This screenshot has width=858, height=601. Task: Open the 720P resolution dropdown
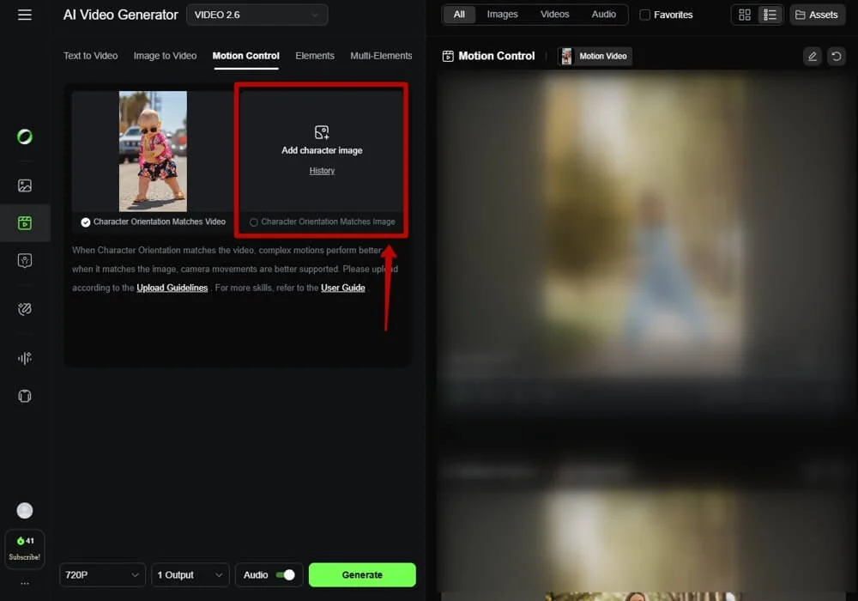[x=102, y=574]
